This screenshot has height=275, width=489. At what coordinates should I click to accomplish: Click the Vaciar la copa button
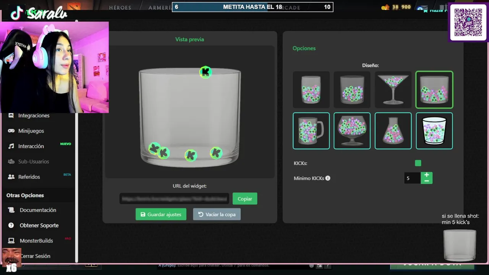point(217,214)
